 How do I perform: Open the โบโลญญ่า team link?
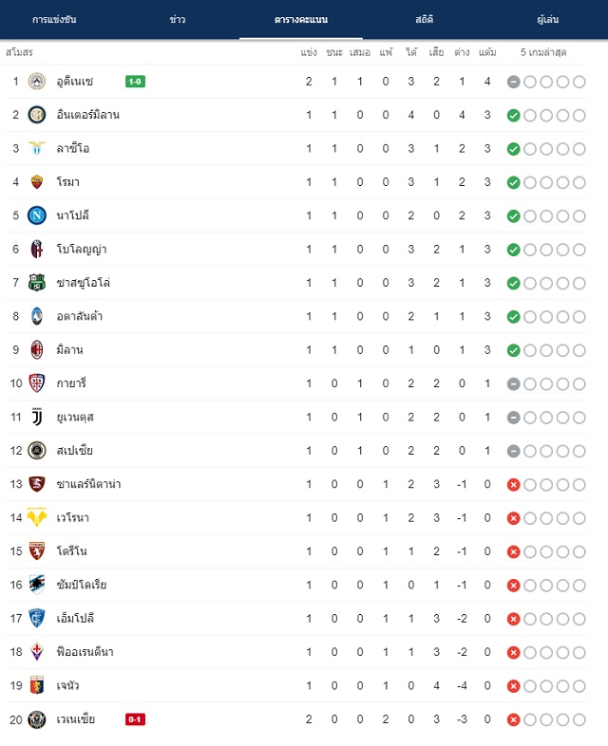coord(82,250)
